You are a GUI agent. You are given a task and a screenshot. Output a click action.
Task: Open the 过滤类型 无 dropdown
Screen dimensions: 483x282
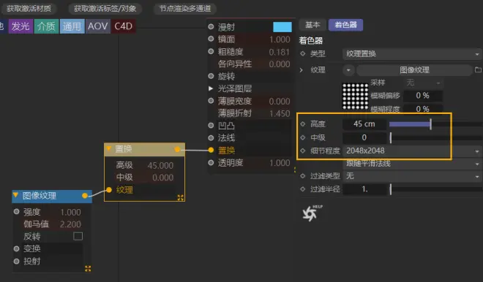[412, 176]
